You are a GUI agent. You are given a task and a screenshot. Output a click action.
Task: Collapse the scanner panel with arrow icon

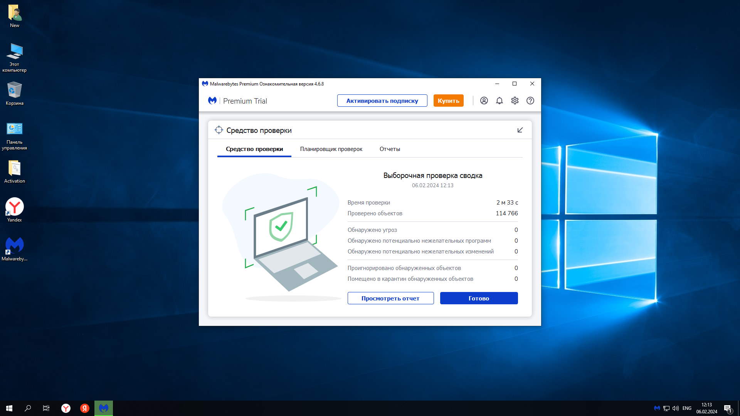pyautogui.click(x=520, y=130)
